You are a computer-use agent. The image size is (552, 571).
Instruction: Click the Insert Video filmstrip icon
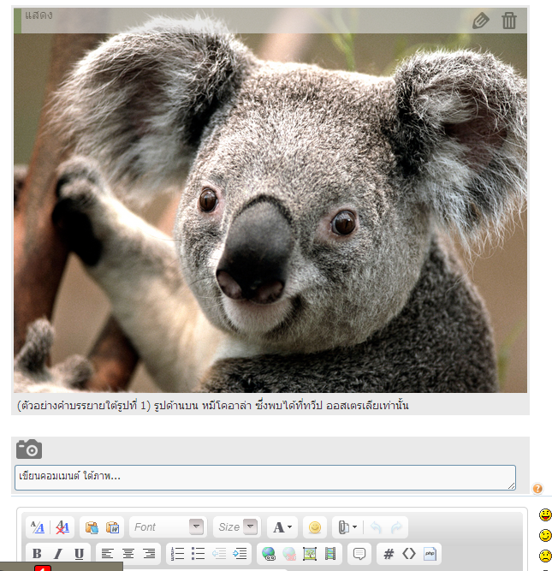point(329,554)
